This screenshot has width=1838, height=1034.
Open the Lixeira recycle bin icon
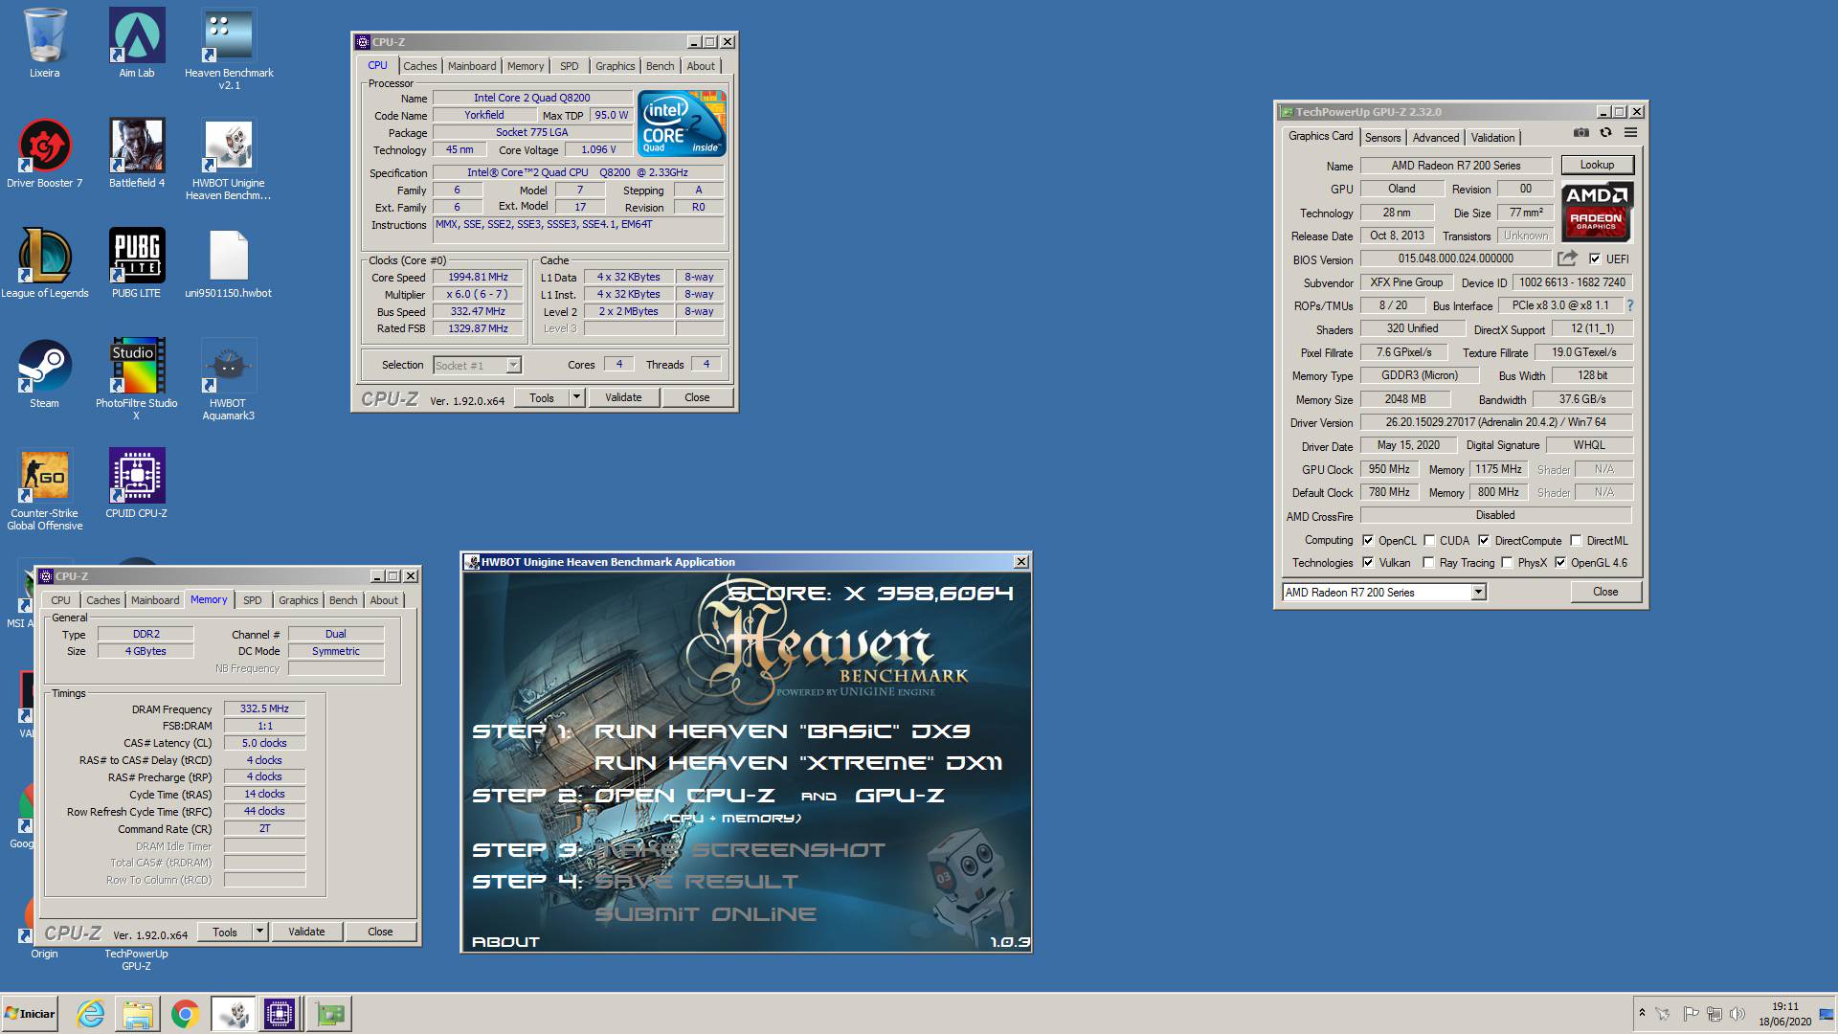(44, 44)
